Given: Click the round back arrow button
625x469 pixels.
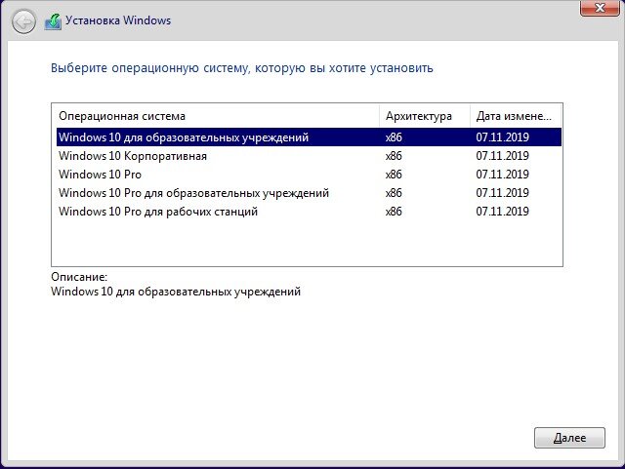Looking at the screenshot, I should coord(23,21).
